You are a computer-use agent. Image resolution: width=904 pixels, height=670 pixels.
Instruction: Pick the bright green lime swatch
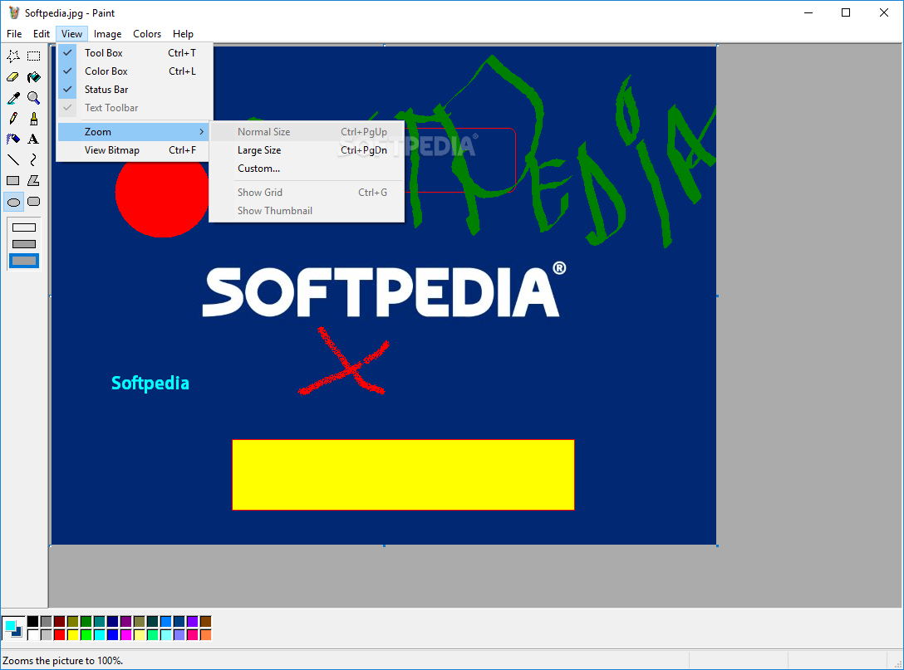pos(86,634)
